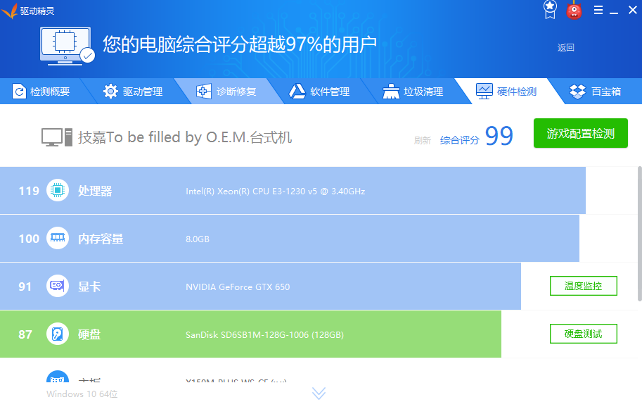The image size is (642, 402).
Task: Click the graphics card (显卡) icon
Action: pyautogui.click(x=58, y=287)
